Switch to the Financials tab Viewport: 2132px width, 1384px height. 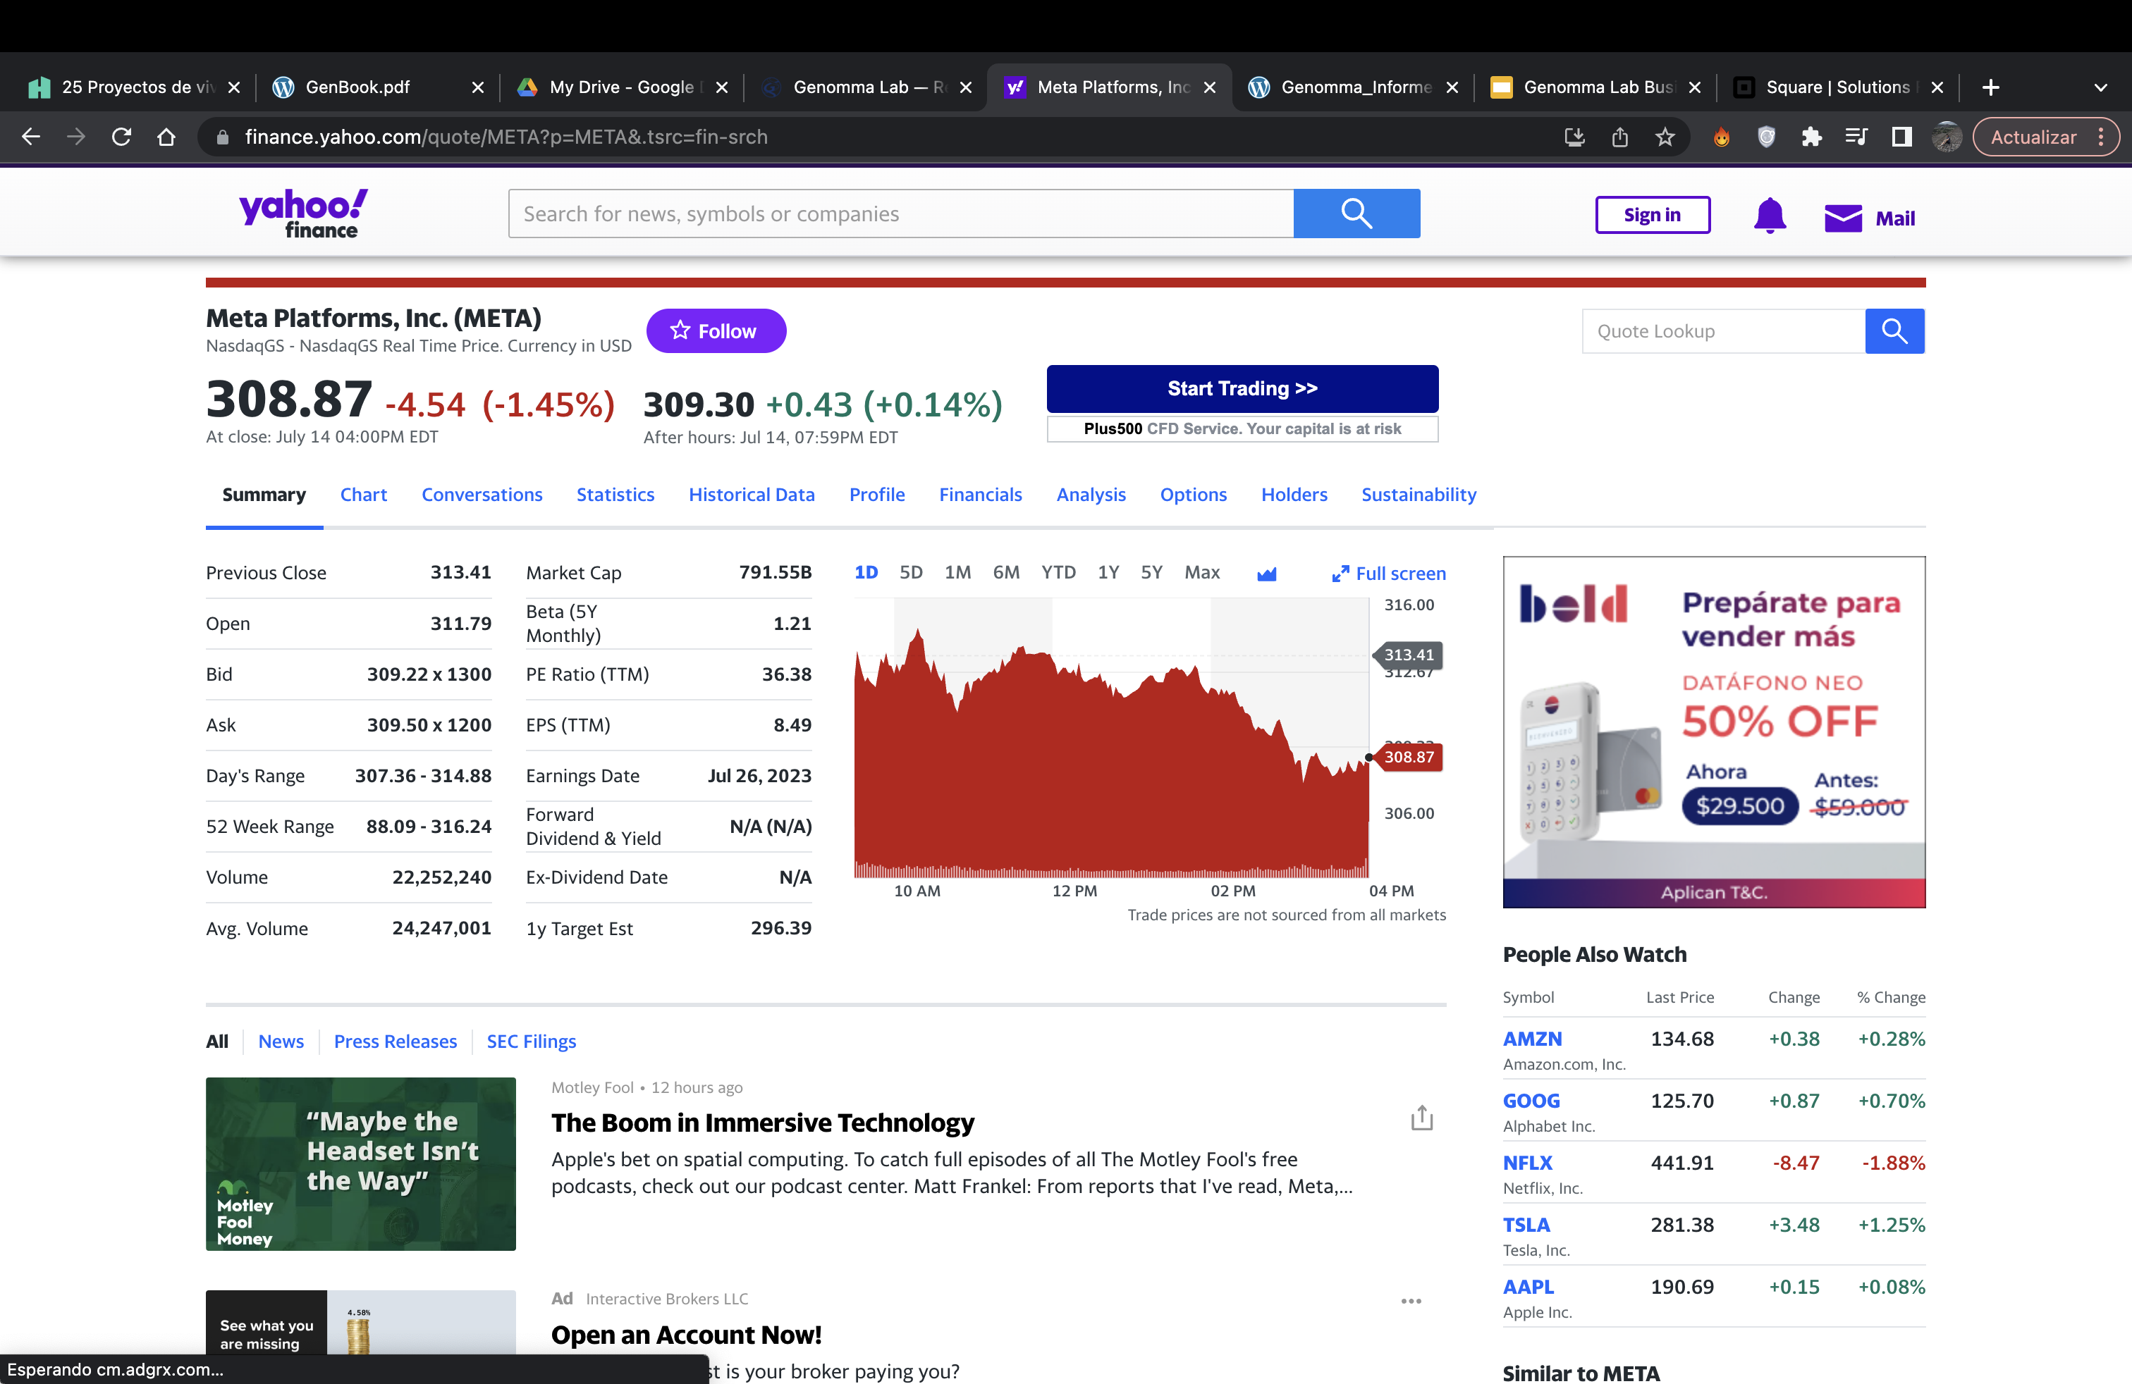(x=981, y=494)
